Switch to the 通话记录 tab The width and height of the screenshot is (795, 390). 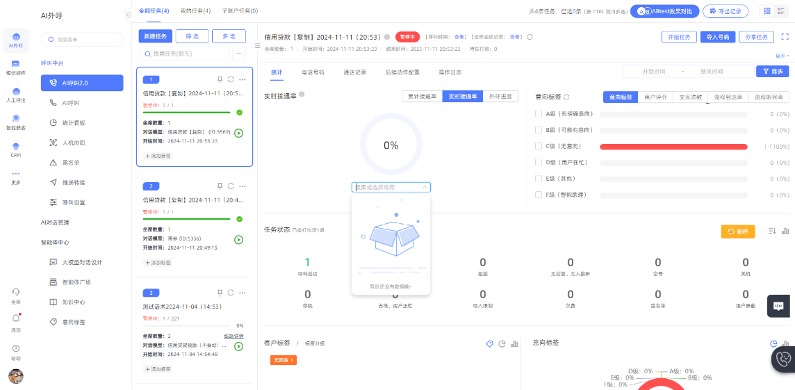click(x=354, y=72)
